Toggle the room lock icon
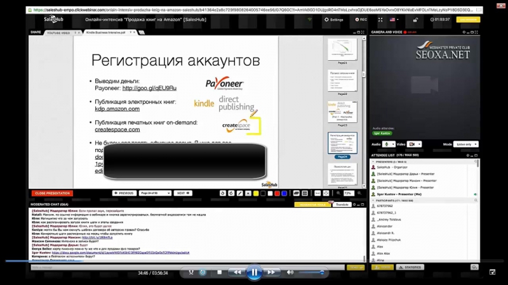The width and height of the screenshot is (508, 285). coord(415,20)
